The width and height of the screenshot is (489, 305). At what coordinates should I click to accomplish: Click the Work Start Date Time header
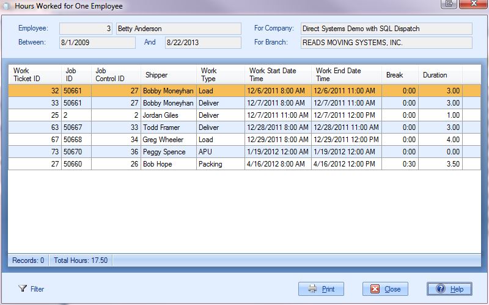coord(278,74)
